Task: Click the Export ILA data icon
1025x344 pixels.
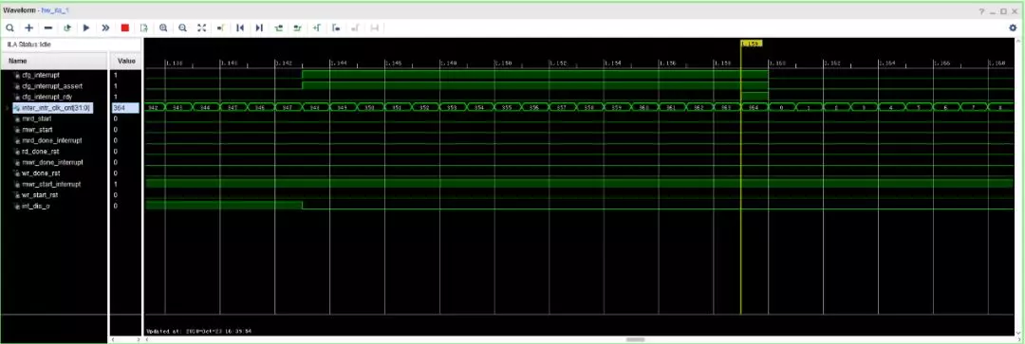Action: (x=144, y=28)
